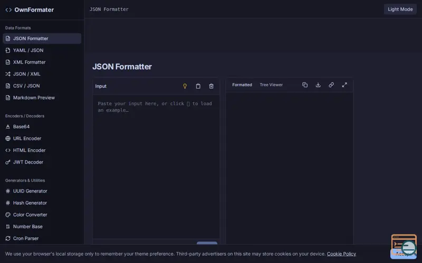Viewport: 422px width, 263px height.
Task: Open the Hash Generator
Action: tap(42, 203)
